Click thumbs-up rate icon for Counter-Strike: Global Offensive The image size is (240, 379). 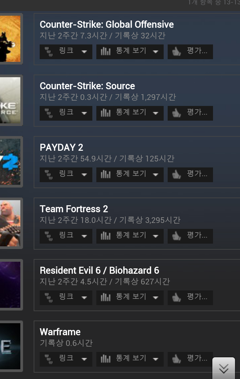click(x=177, y=51)
